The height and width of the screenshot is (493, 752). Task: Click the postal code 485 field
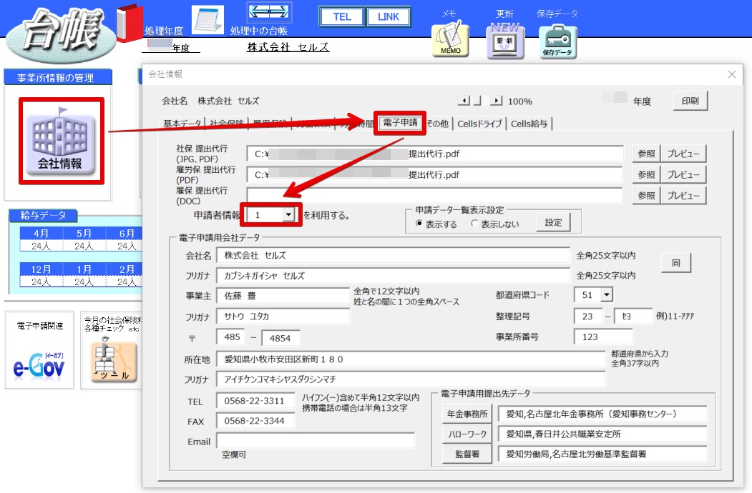pyautogui.click(x=230, y=337)
